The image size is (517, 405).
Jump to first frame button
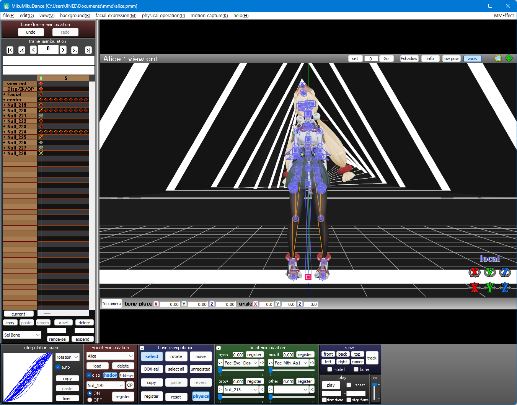pyautogui.click(x=10, y=50)
